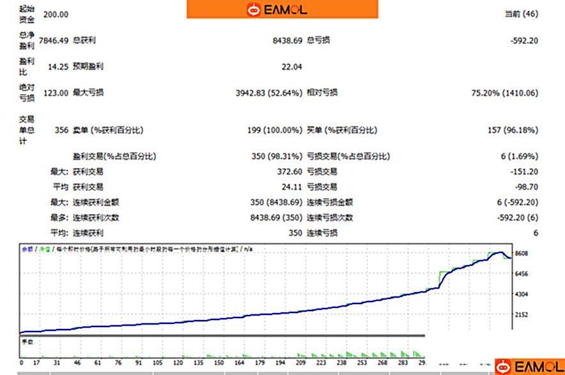The image size is (565, 375).
Task: Click the 最大亏损 value 3942.83 (52.64%)
Action: pyautogui.click(x=268, y=93)
